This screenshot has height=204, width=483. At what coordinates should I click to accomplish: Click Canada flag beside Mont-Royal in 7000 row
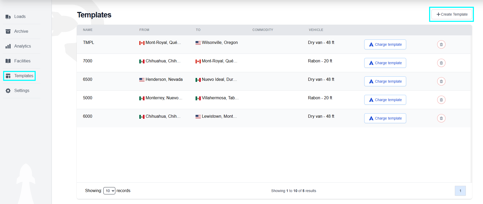[x=198, y=61]
